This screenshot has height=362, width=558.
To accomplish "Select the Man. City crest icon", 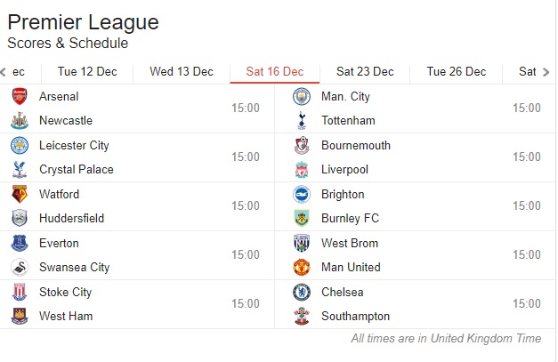I will 302,96.
